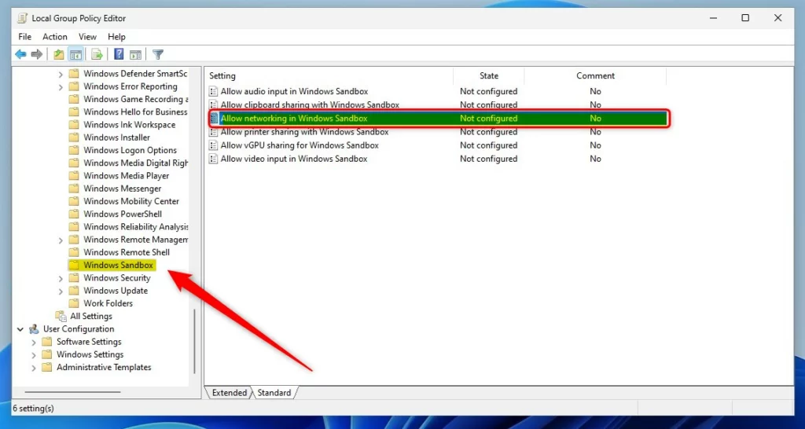Sort by the State column header

[x=489, y=75]
